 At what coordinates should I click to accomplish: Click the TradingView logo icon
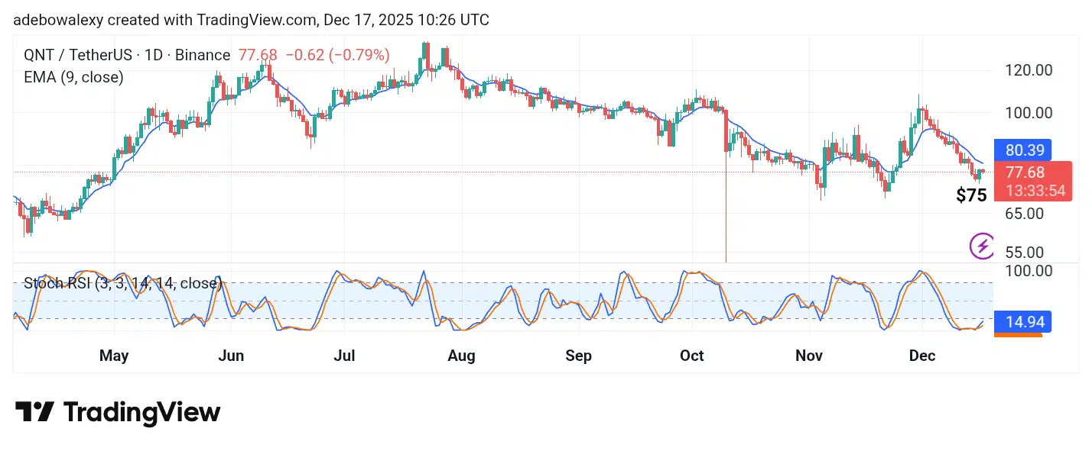[34, 412]
